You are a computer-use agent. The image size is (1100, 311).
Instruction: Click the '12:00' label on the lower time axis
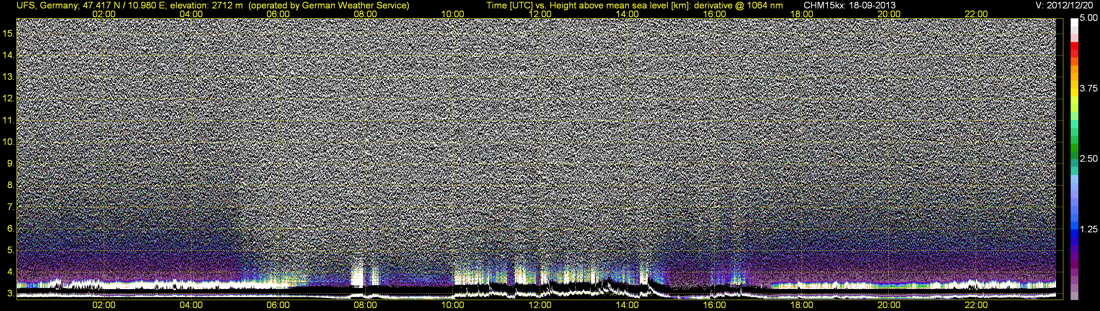point(540,305)
